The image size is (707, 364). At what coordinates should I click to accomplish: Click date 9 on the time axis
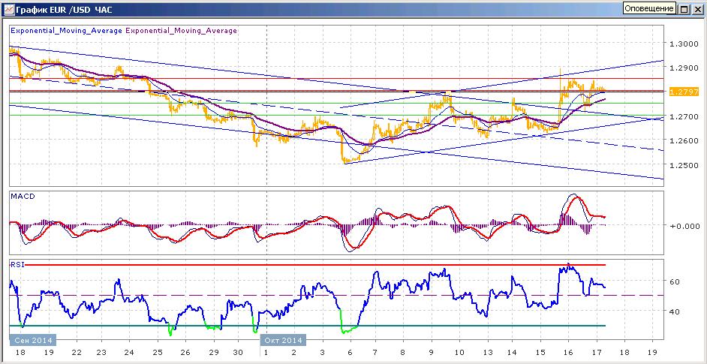[432, 352]
